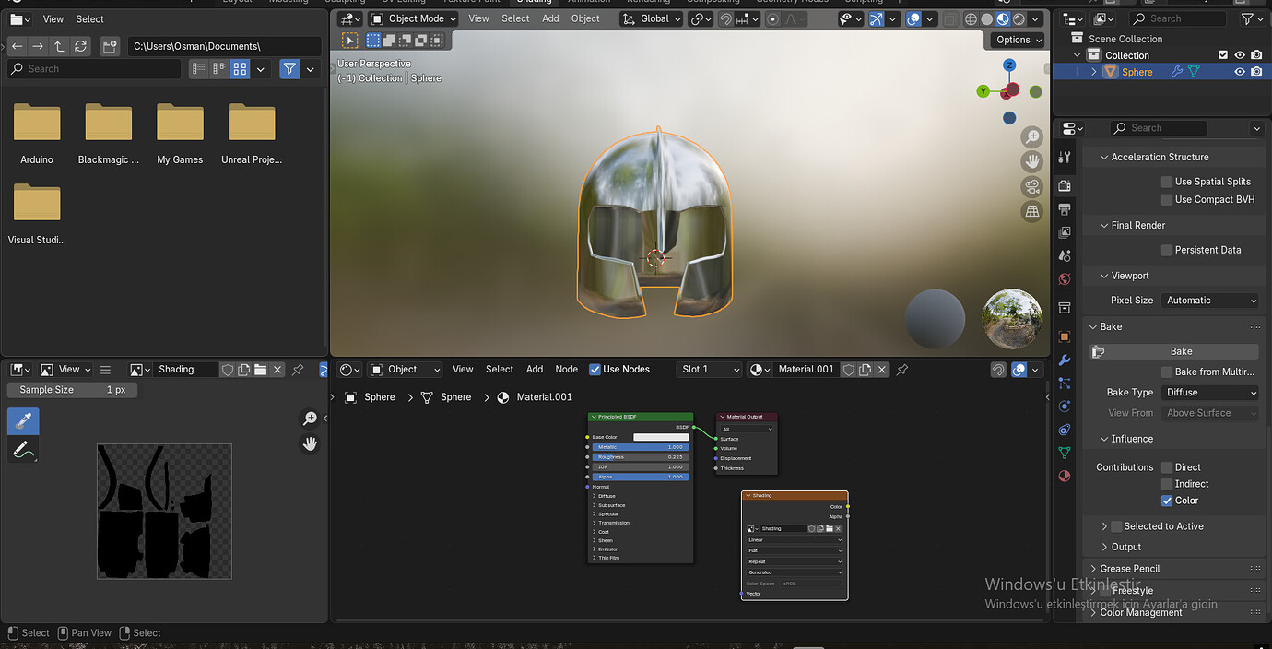The height and width of the screenshot is (649, 1272).
Task: Click Base Color swatch on Principled BSDF
Action: click(661, 437)
